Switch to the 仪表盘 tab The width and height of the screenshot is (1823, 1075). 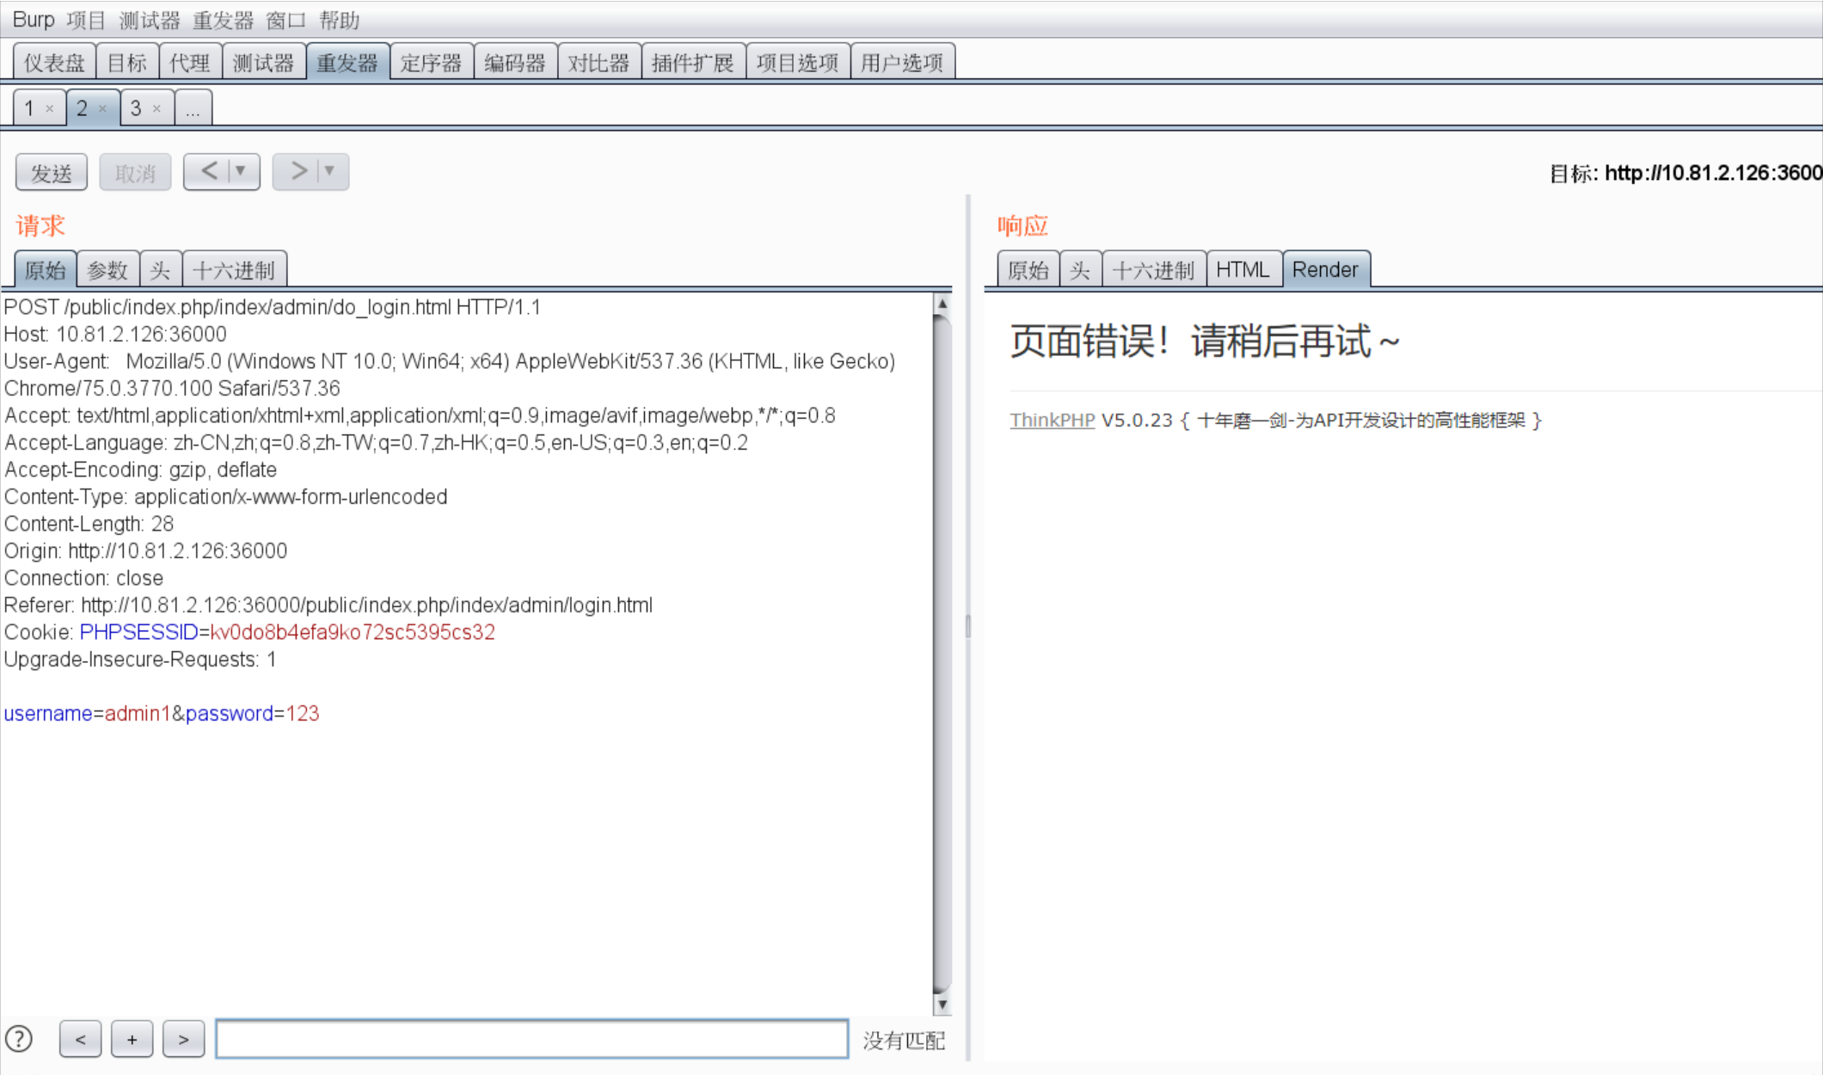click(x=54, y=62)
